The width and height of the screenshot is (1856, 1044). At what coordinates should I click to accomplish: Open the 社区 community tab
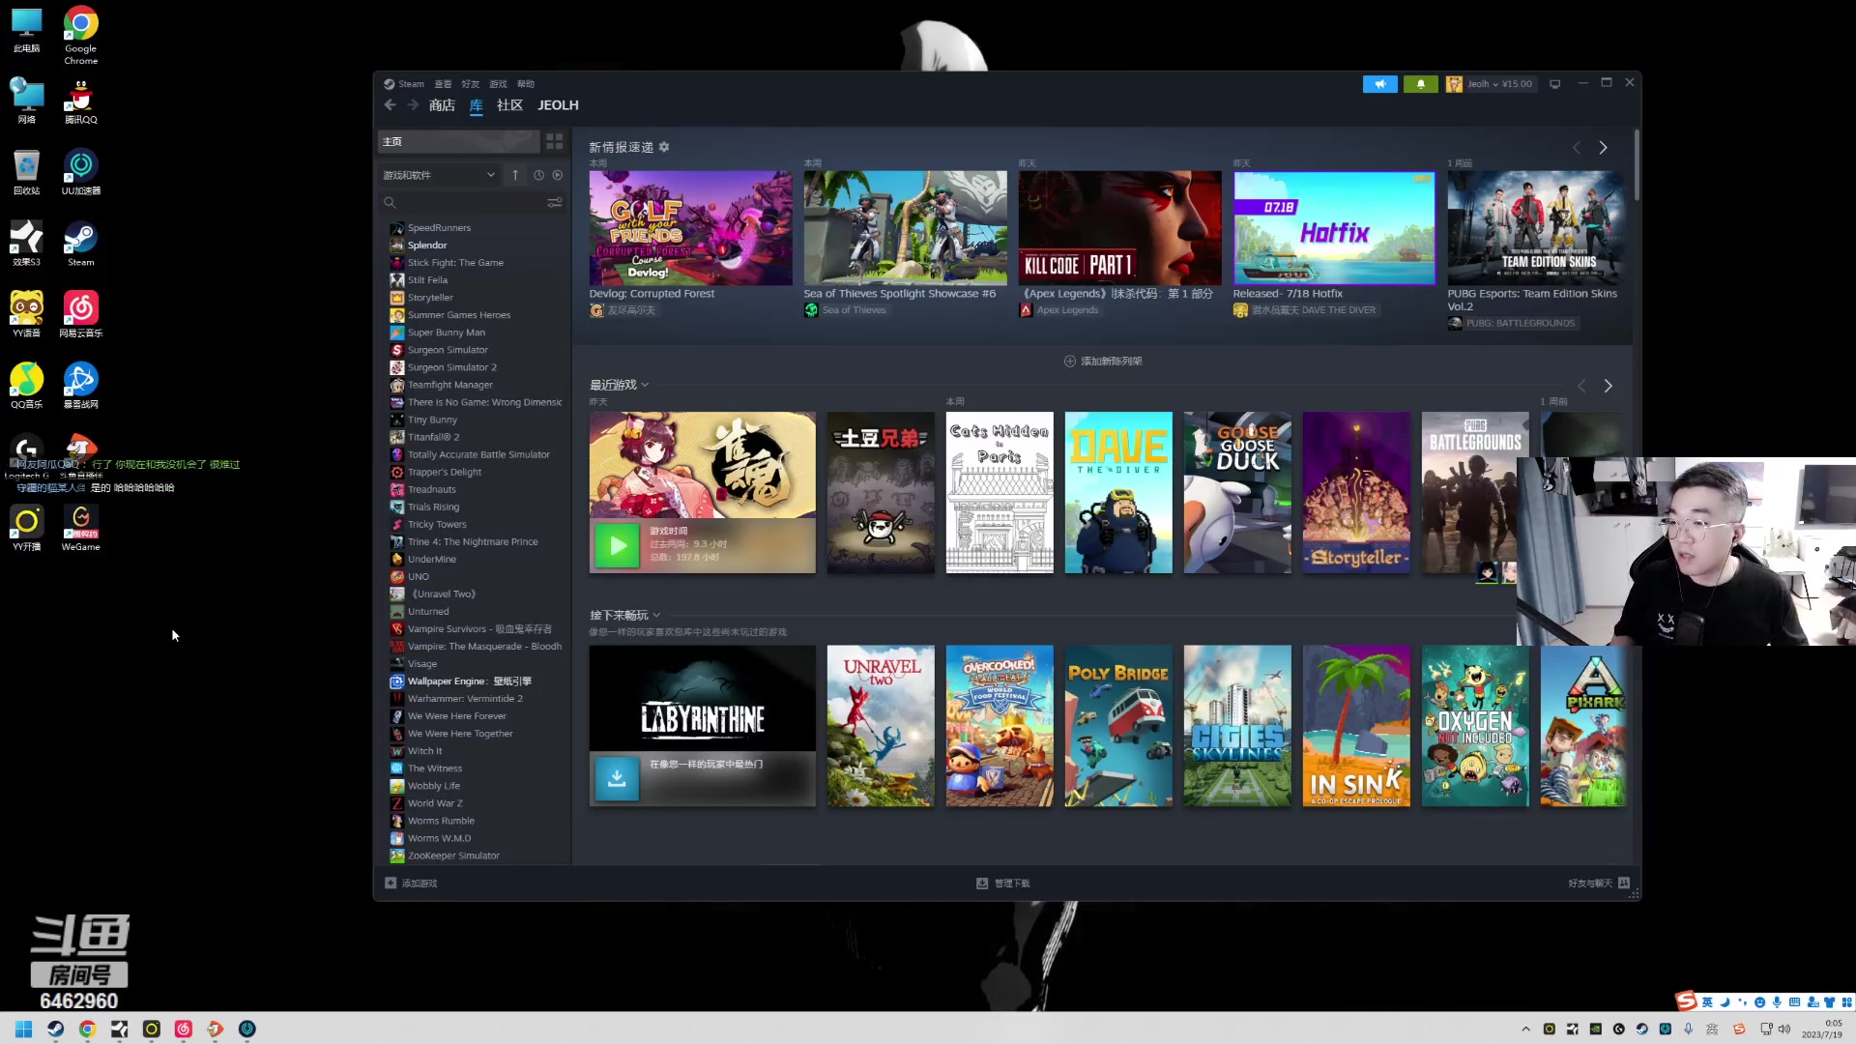coord(509,105)
